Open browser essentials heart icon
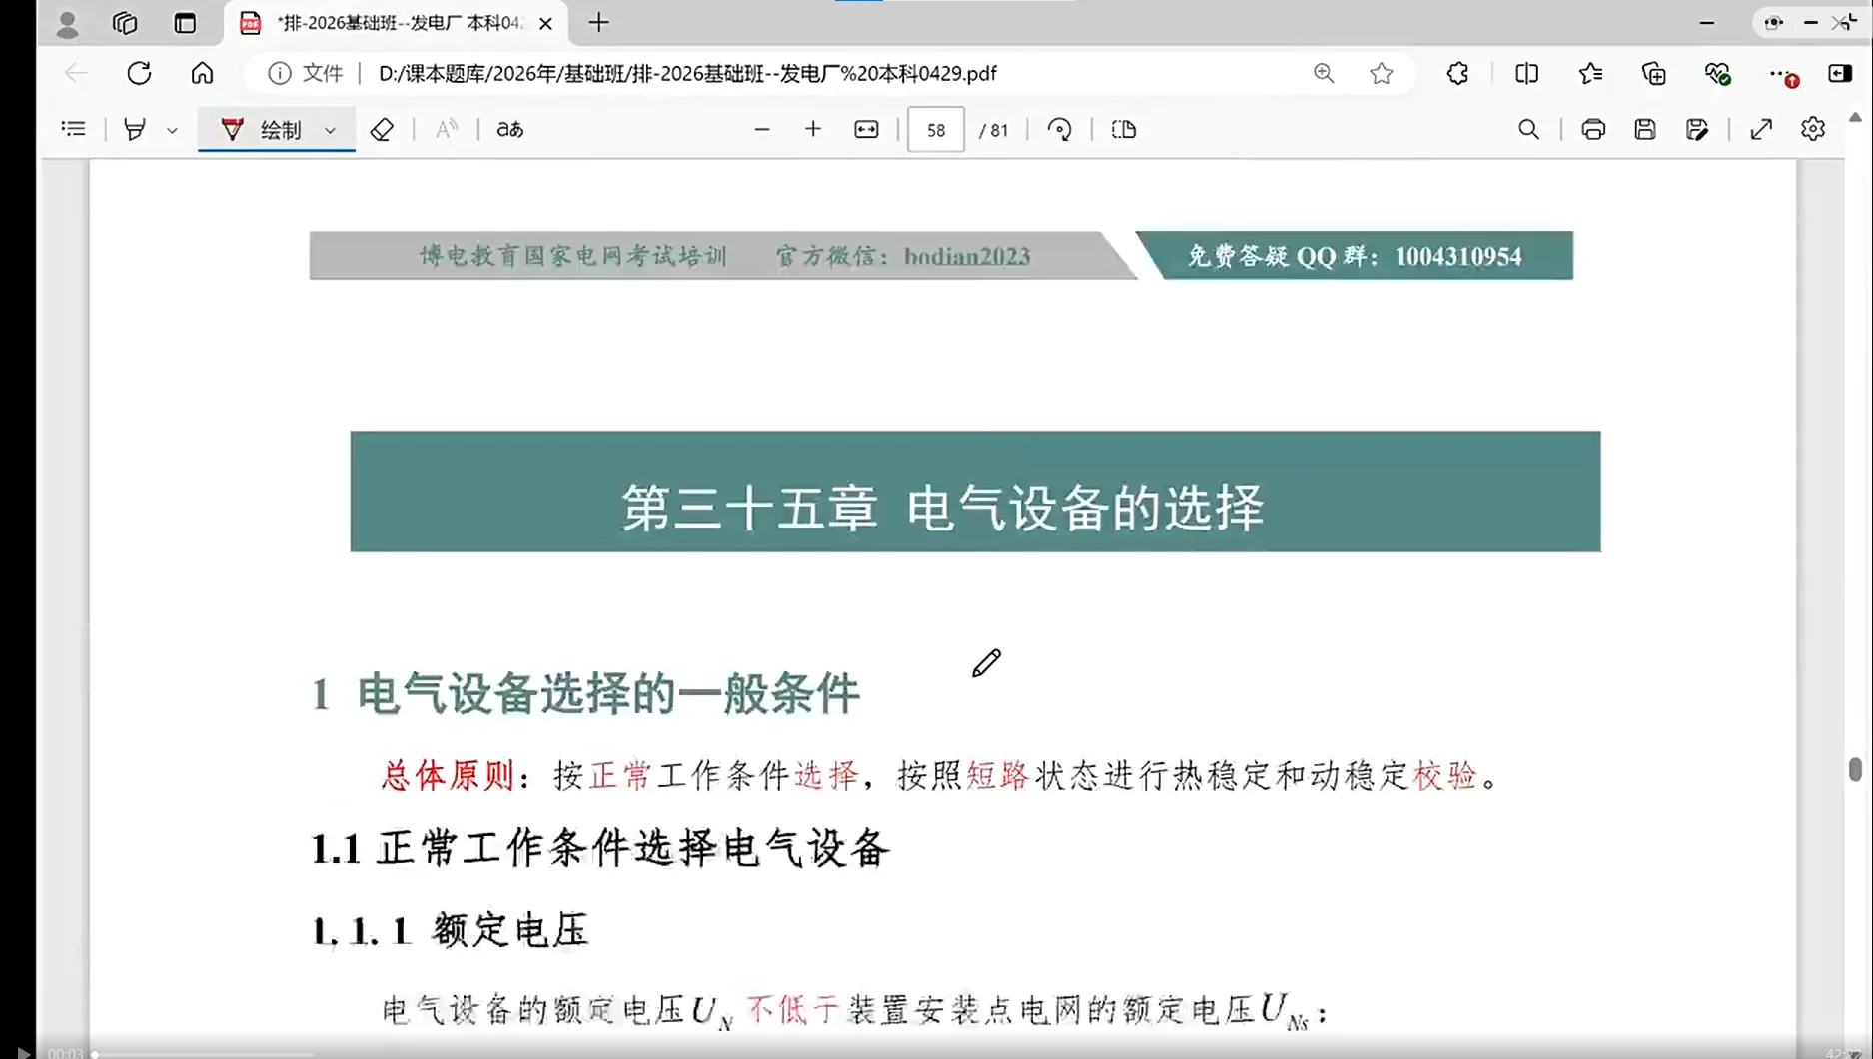The height and width of the screenshot is (1059, 1873). pyautogui.click(x=1717, y=73)
